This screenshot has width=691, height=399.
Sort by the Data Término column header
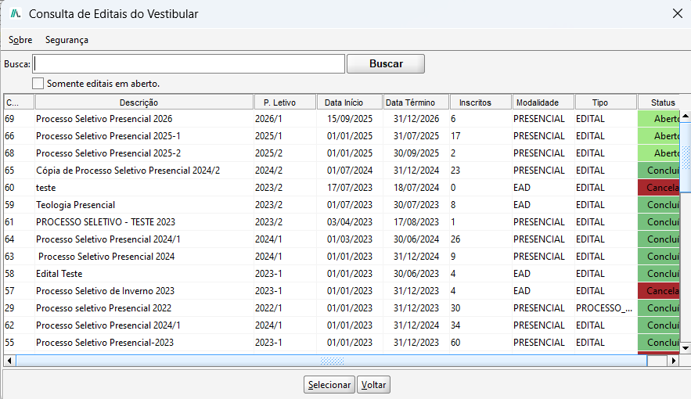(416, 102)
